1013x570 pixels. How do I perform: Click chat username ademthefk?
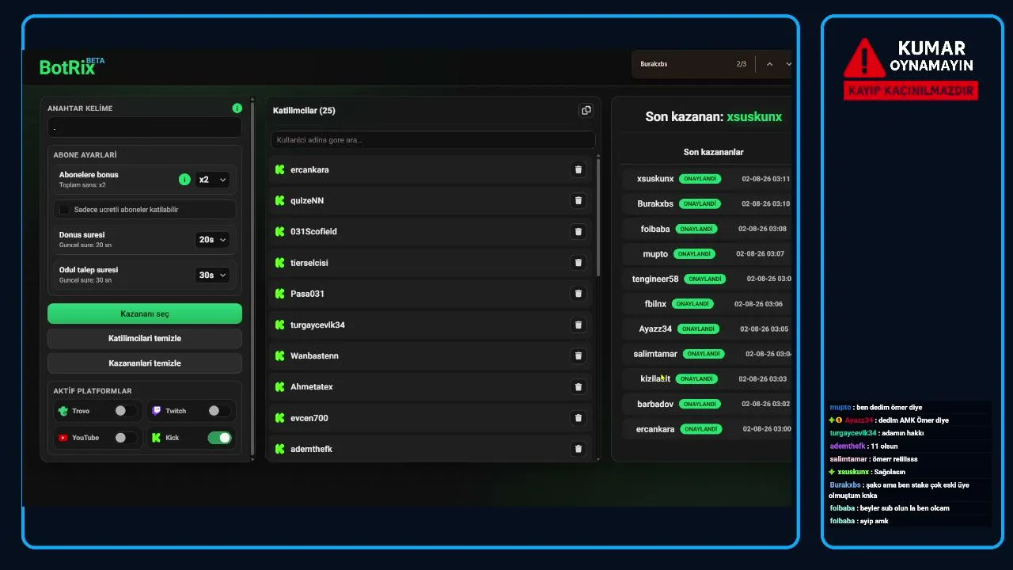[847, 446]
